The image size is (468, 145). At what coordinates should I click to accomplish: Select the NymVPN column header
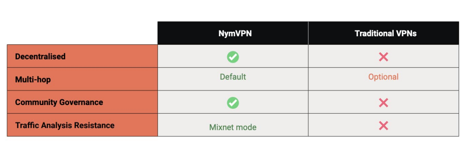pos(233,33)
